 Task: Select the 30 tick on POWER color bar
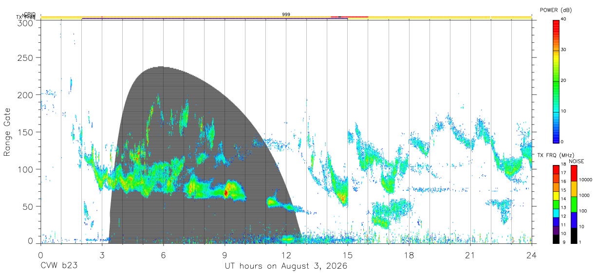coord(564,50)
